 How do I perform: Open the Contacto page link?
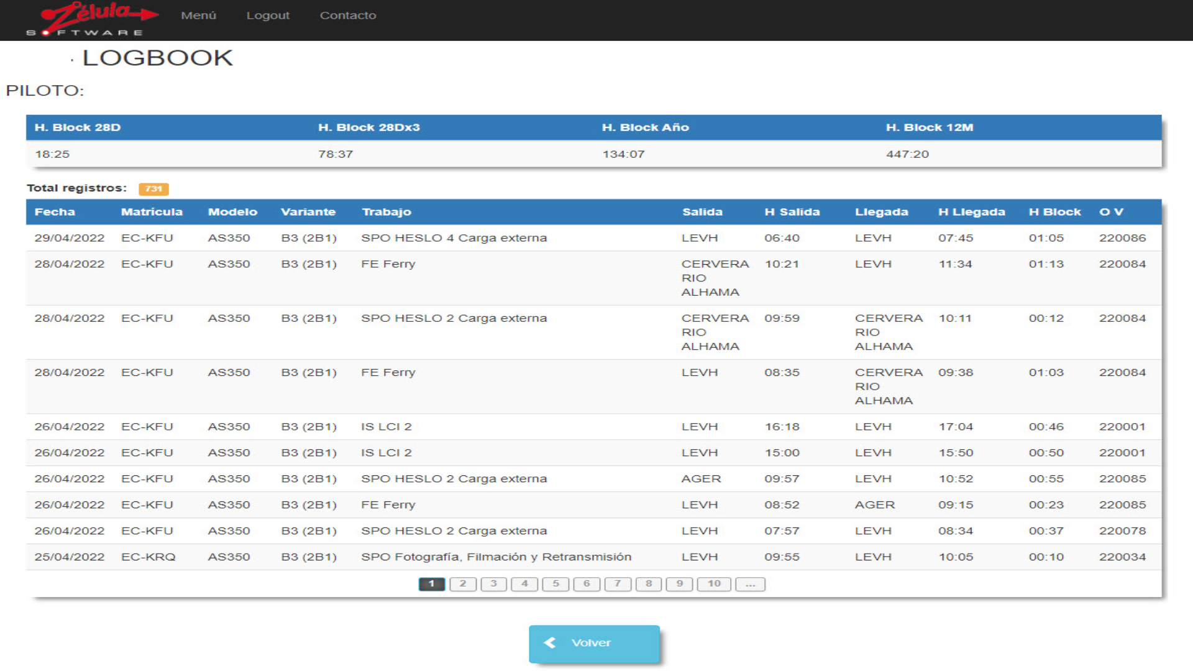(348, 16)
